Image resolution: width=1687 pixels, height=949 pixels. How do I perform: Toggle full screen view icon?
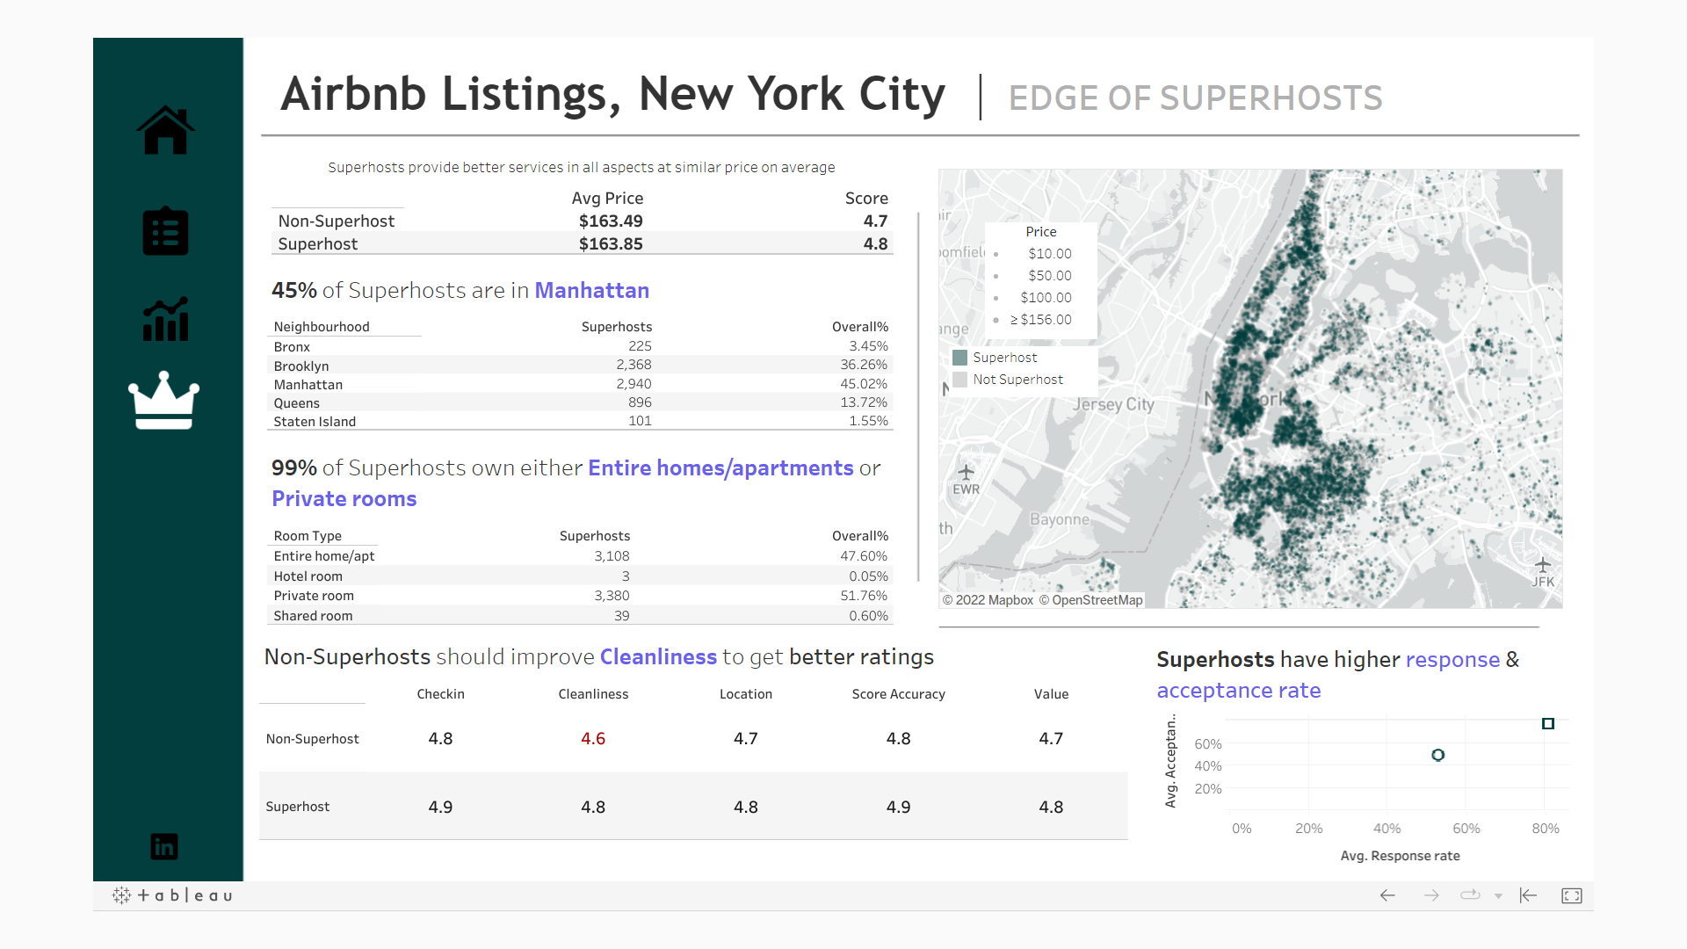[x=1572, y=895]
